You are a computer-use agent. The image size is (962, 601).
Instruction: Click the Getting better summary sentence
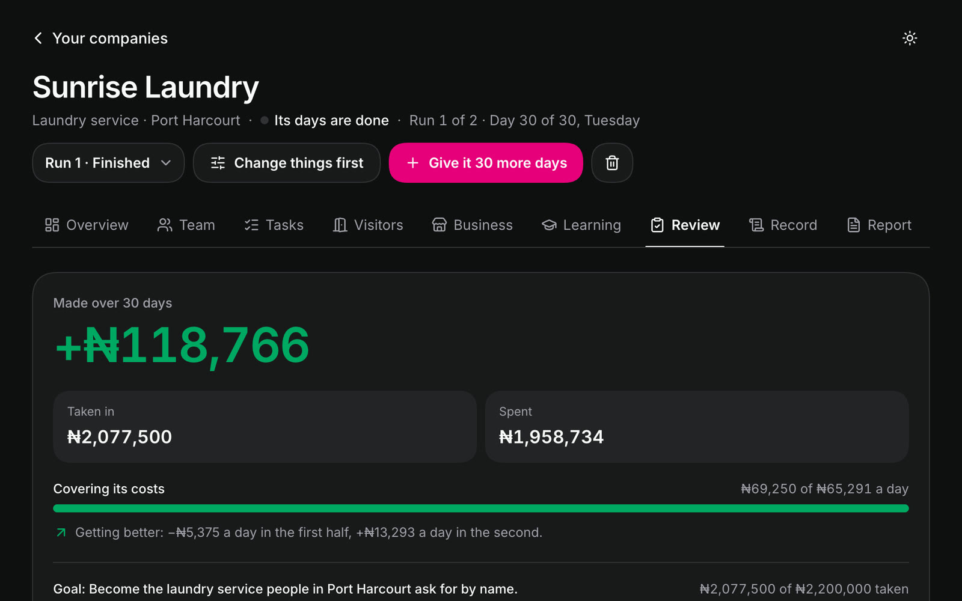(308, 532)
